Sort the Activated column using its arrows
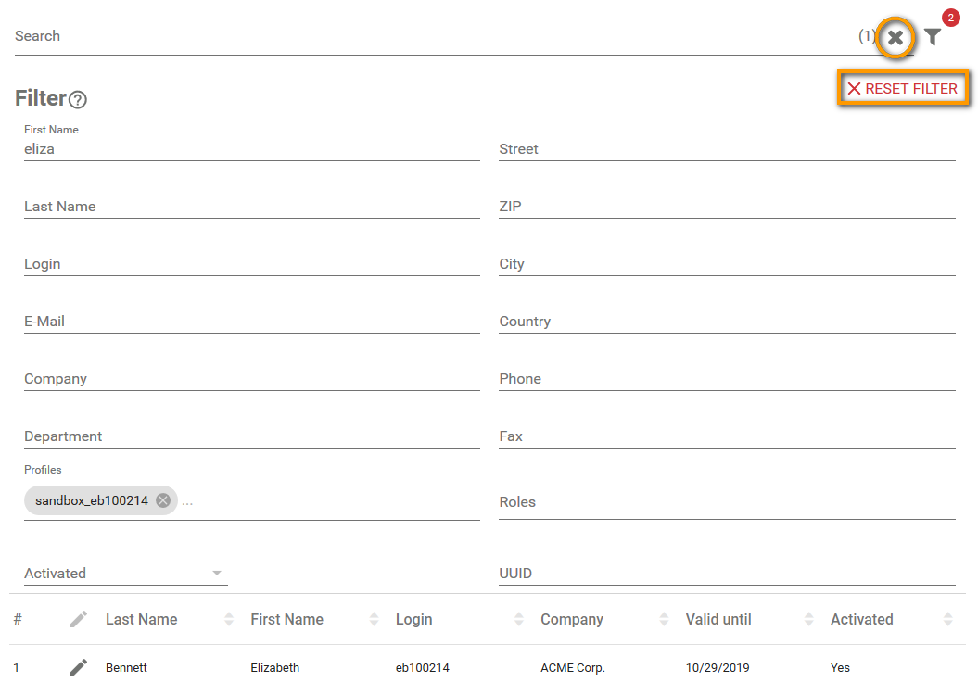The height and width of the screenshot is (695, 978). 947,619
